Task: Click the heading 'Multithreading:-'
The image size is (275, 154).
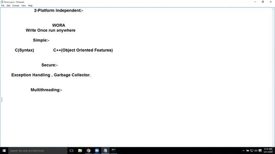Action: 46,90
